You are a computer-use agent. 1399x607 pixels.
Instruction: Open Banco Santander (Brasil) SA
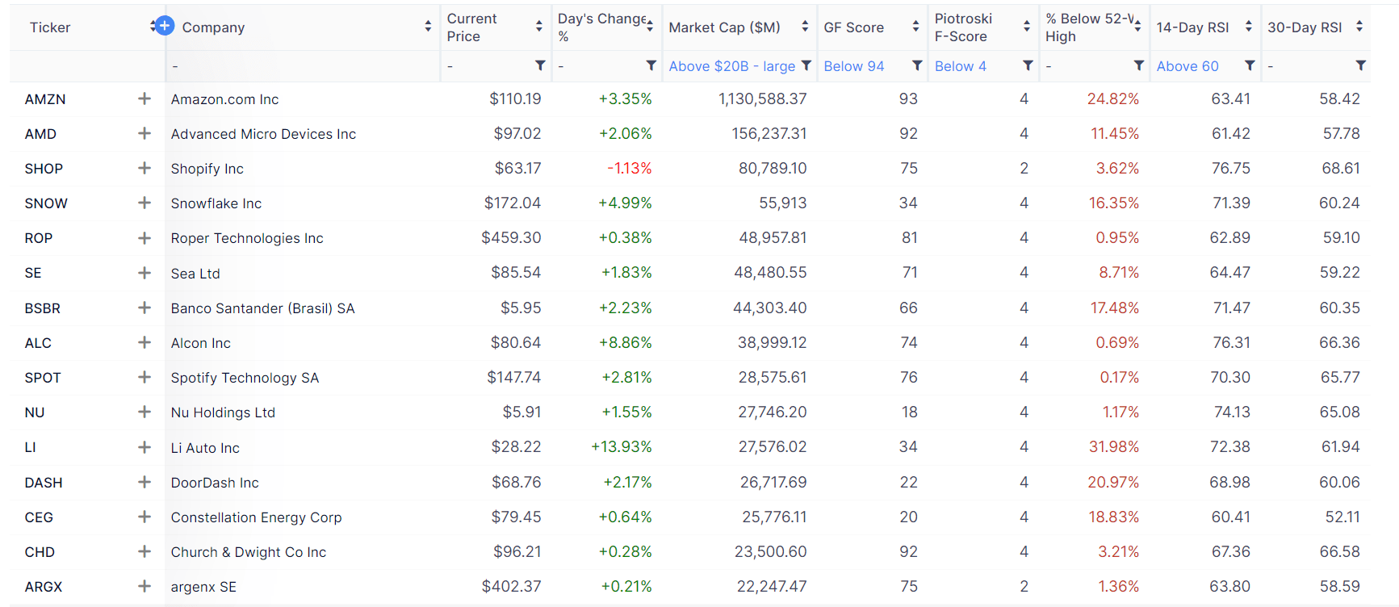point(262,308)
